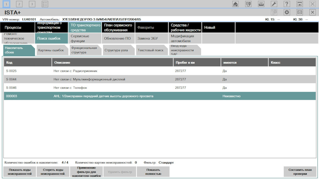Sort by the Пробег в км header

197,63
